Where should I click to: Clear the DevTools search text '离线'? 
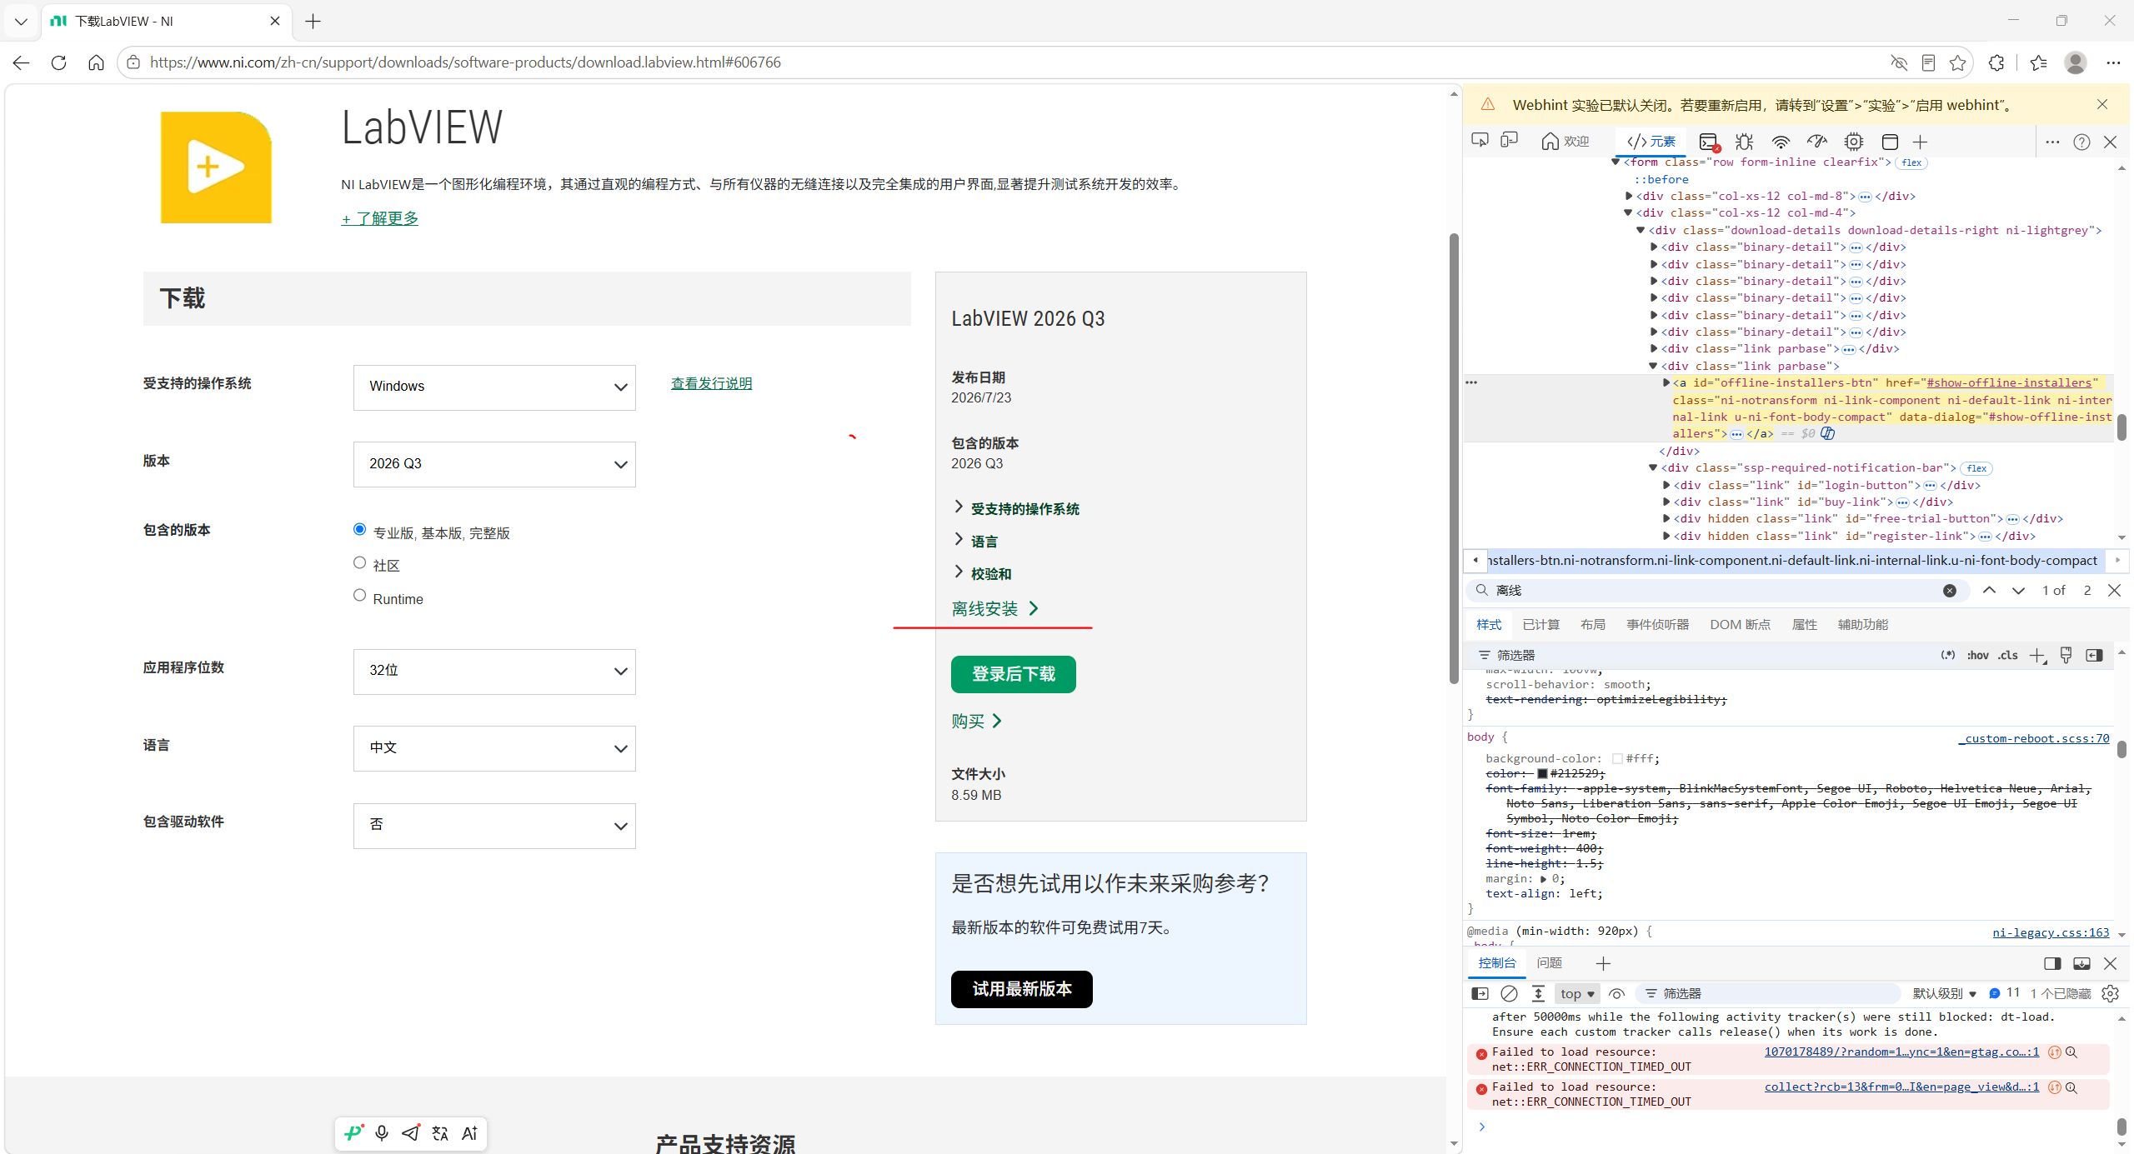(1950, 590)
